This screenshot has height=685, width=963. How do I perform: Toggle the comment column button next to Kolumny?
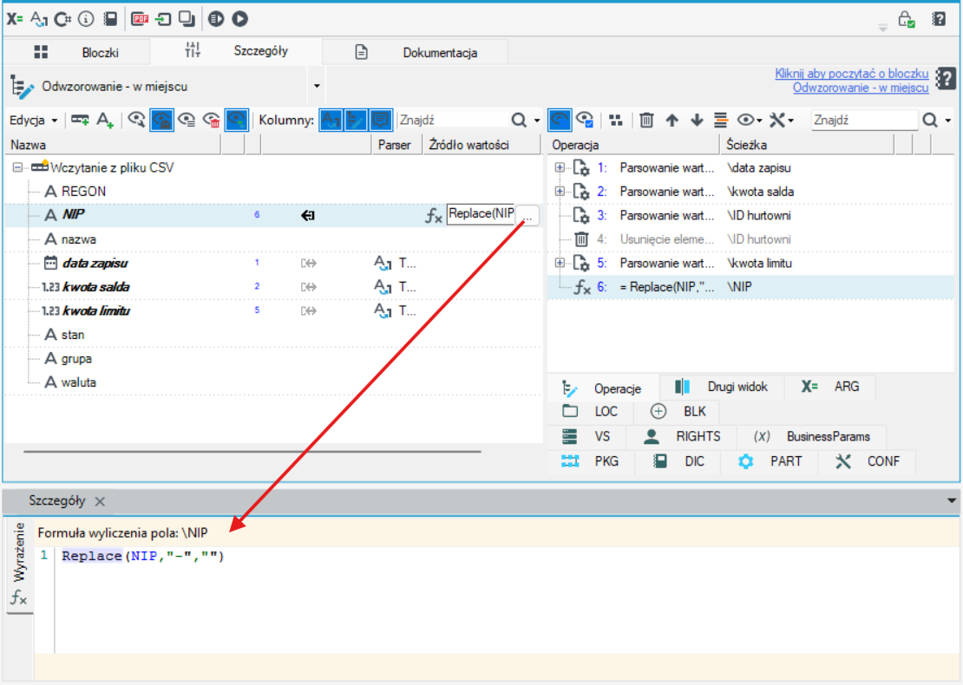click(381, 121)
